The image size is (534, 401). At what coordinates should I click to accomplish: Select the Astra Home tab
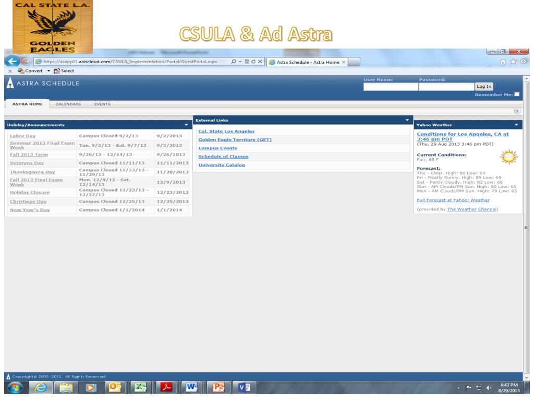(27, 104)
